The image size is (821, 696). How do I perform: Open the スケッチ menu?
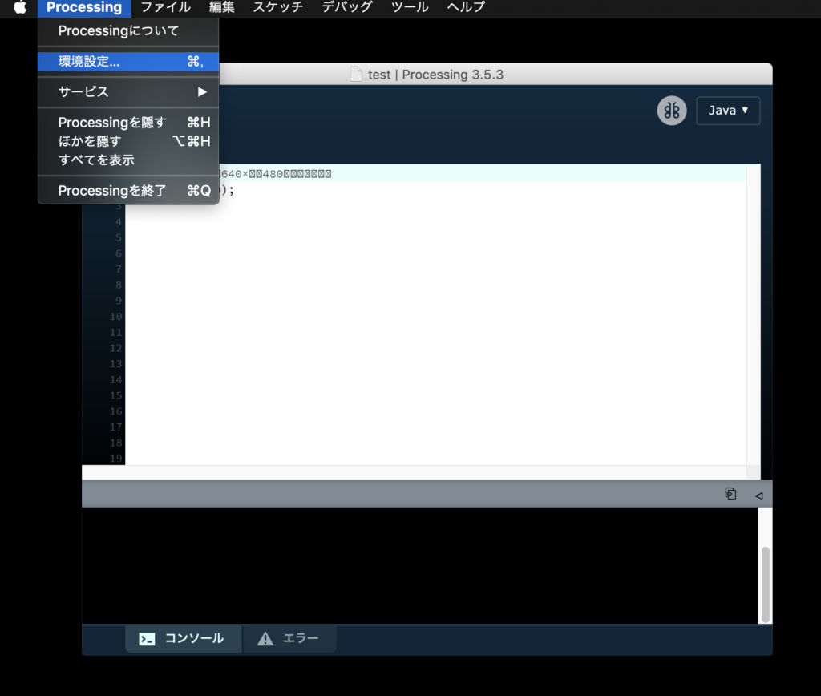(x=278, y=7)
